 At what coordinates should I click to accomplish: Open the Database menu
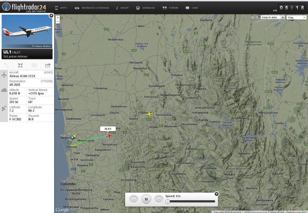[x=145, y=8]
